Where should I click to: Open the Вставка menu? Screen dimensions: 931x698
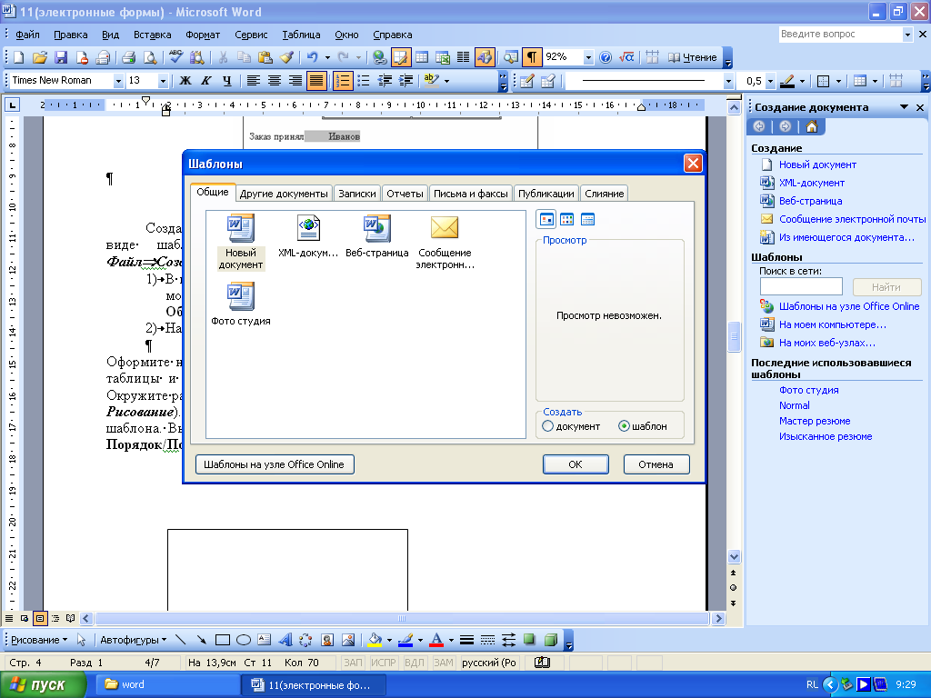pos(152,35)
